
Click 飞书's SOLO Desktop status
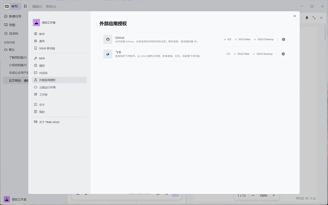(263, 54)
